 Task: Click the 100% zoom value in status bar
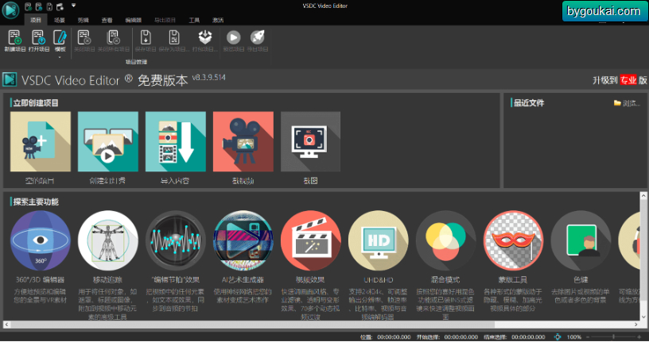point(574,337)
